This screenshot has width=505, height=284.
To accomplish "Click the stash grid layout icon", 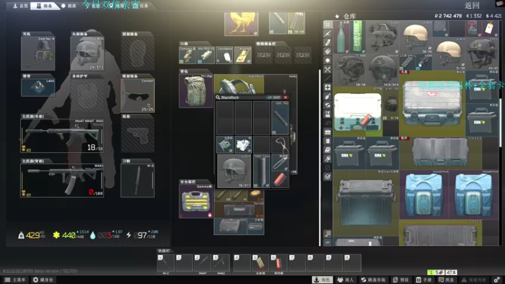I will point(328,234).
